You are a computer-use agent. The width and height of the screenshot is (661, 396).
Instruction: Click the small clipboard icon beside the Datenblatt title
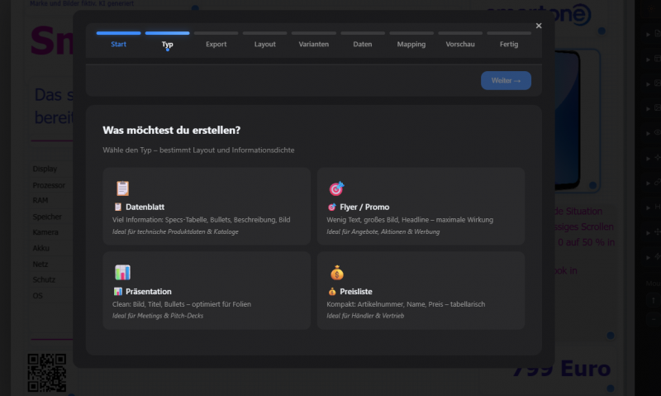(118, 207)
